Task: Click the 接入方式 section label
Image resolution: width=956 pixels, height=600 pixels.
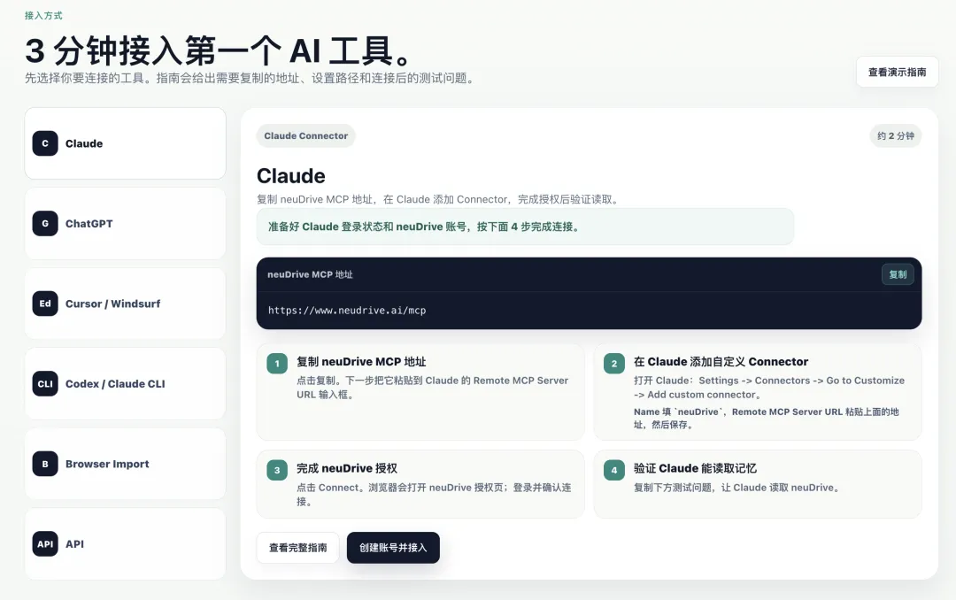Action: point(43,15)
